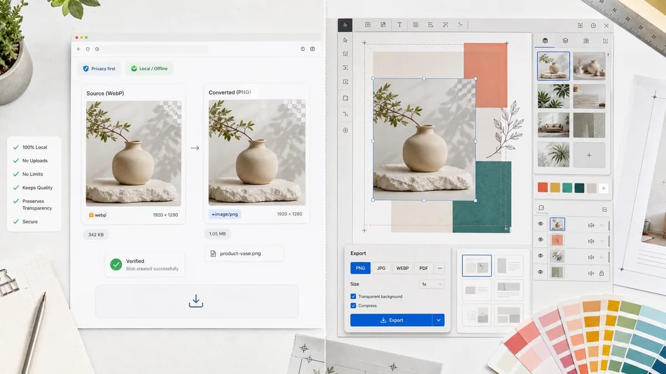Click the adjust settings icon on coral layer row
The height and width of the screenshot is (374, 666).
point(591,240)
